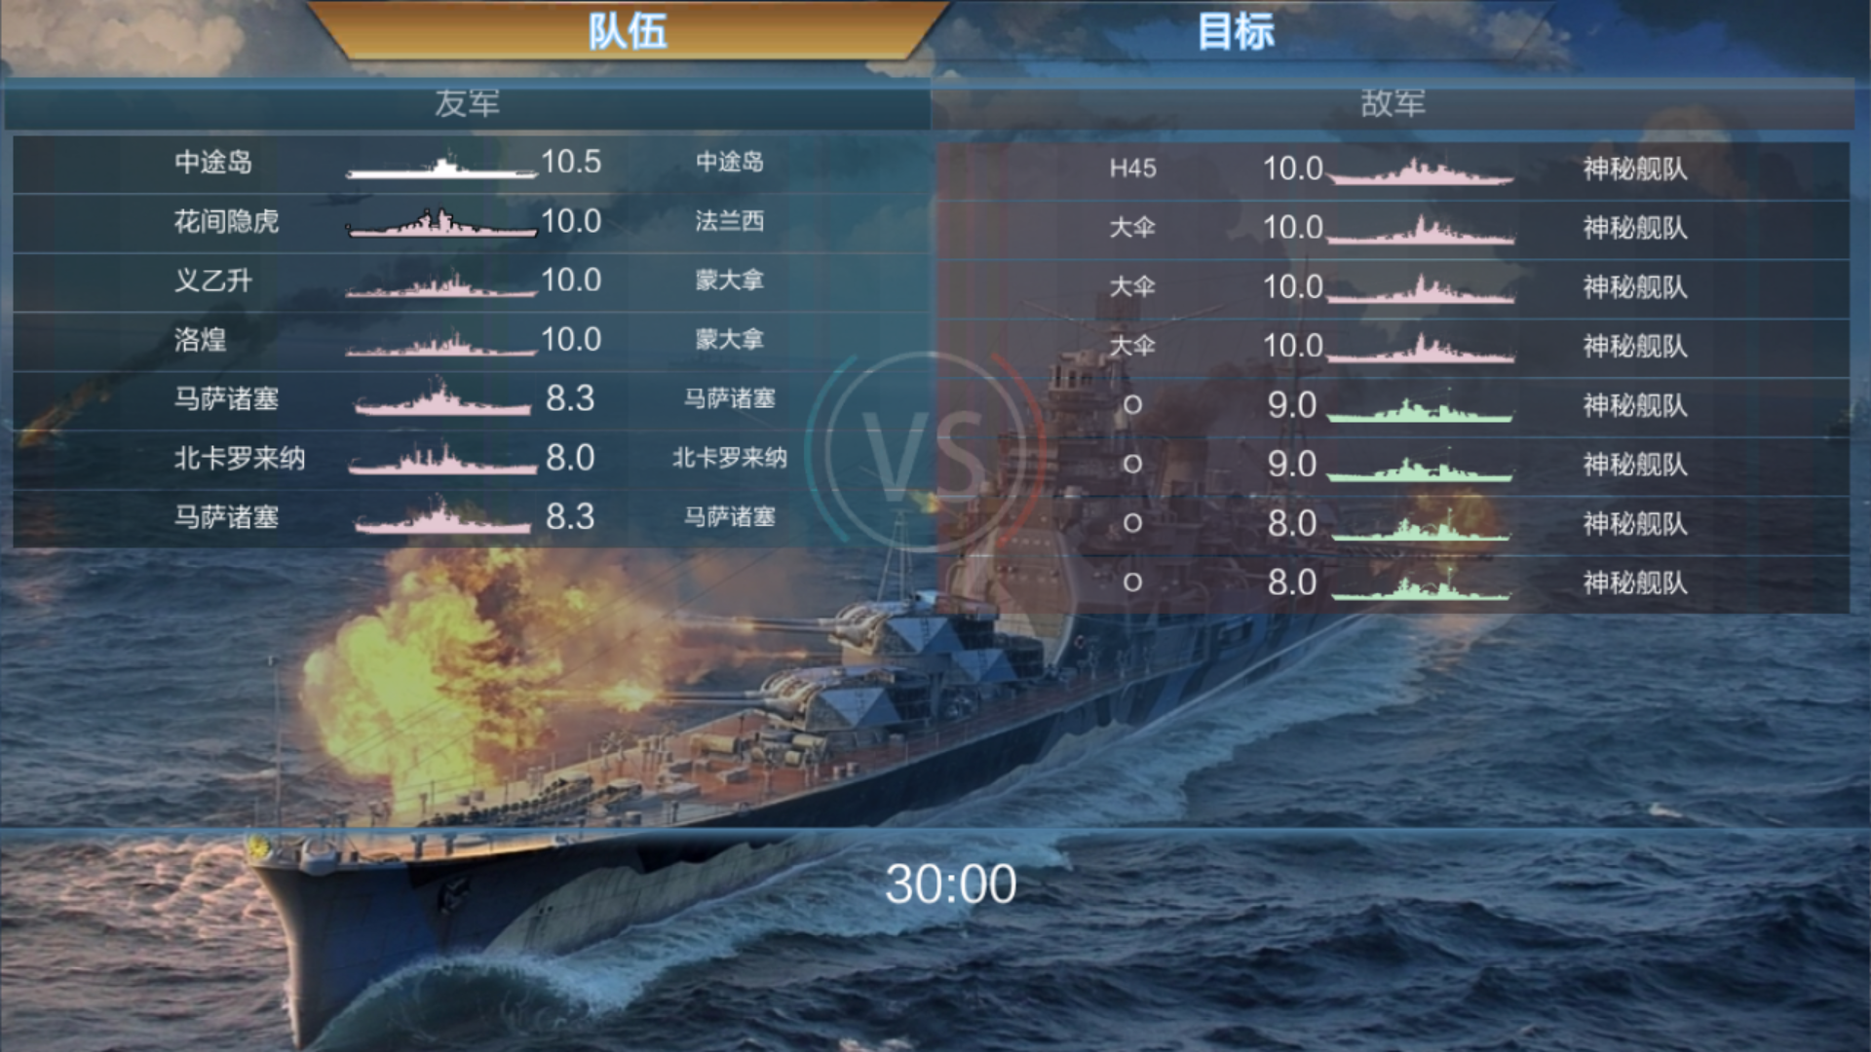Select player name 洛煌 in friendly list

click(201, 340)
